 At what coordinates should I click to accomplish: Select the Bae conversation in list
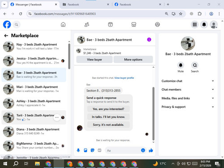coord(34,75)
